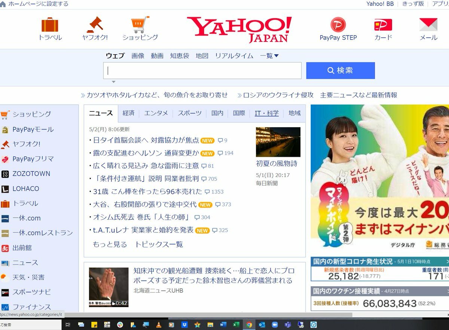Select the 経済 news tab

point(128,113)
